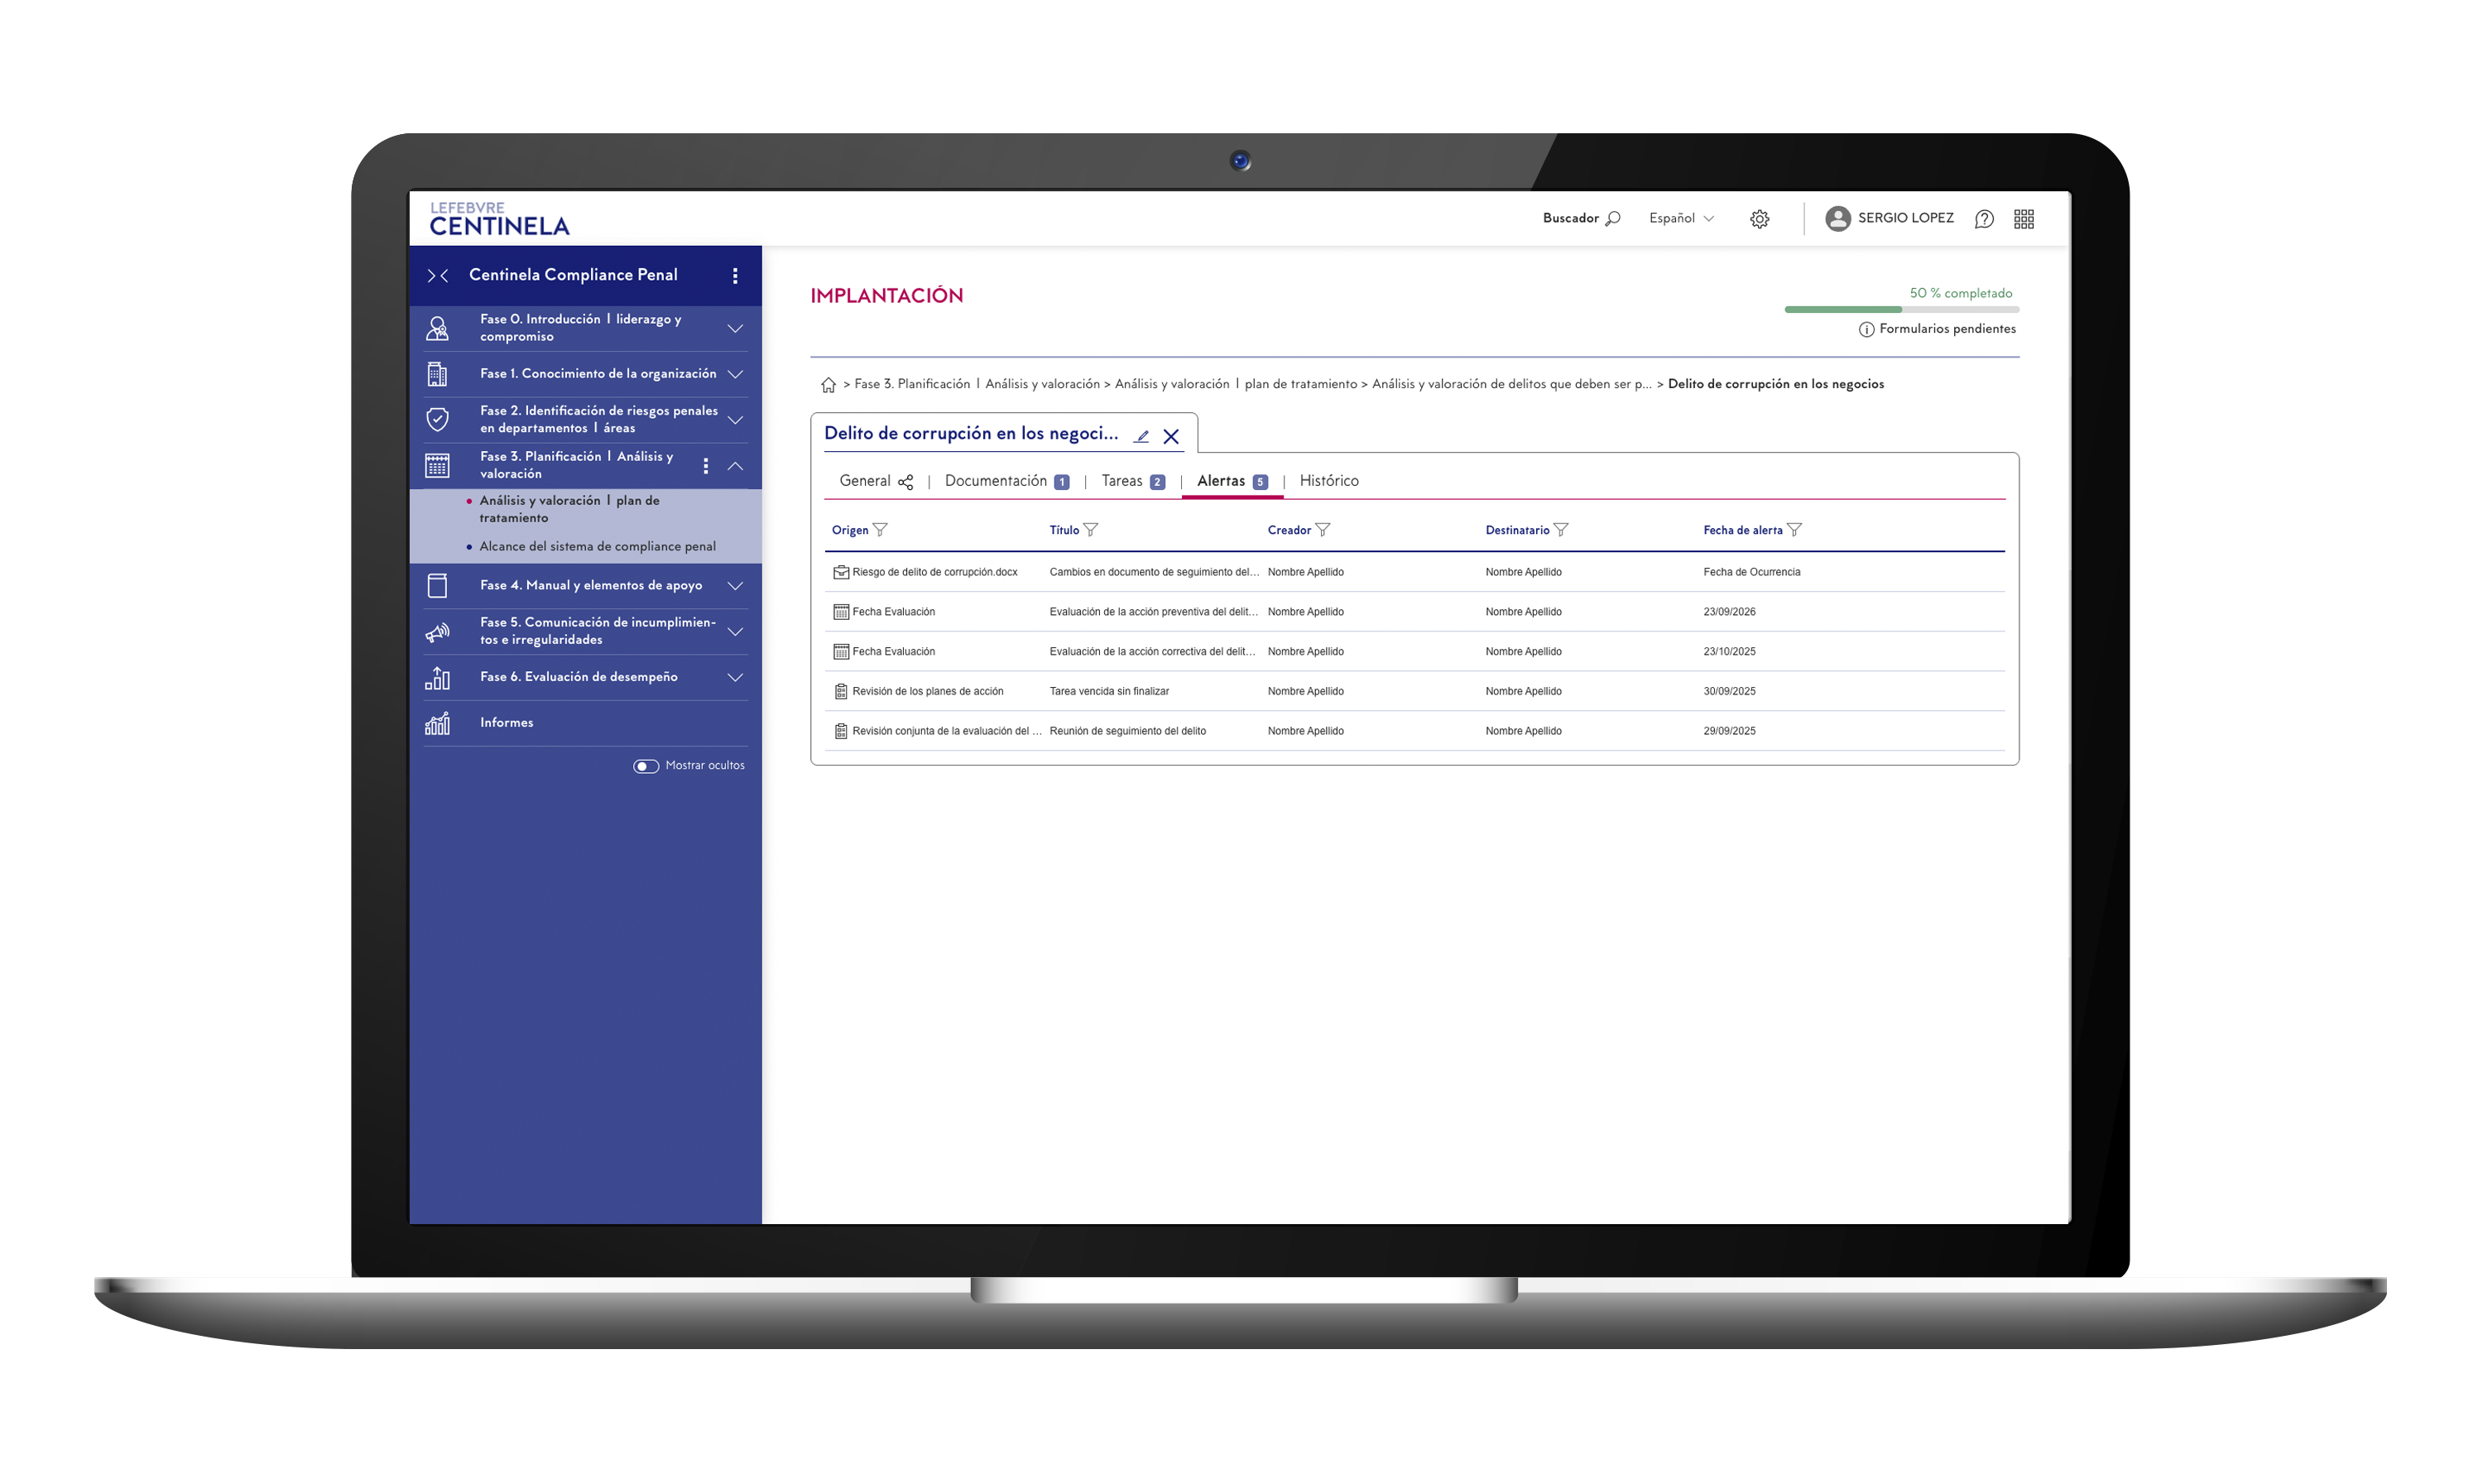Filter by Origen column funnel

pos(880,530)
